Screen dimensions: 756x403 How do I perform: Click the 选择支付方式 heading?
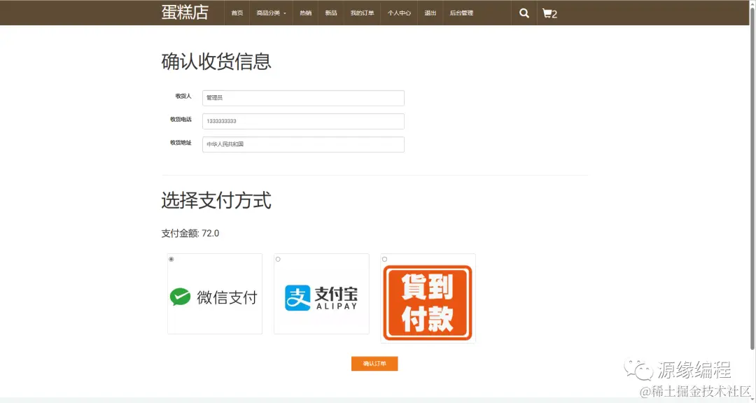[216, 201]
